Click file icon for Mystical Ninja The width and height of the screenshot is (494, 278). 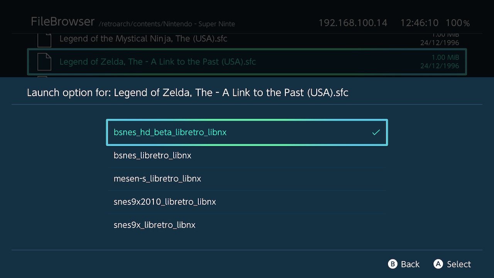[x=44, y=40]
